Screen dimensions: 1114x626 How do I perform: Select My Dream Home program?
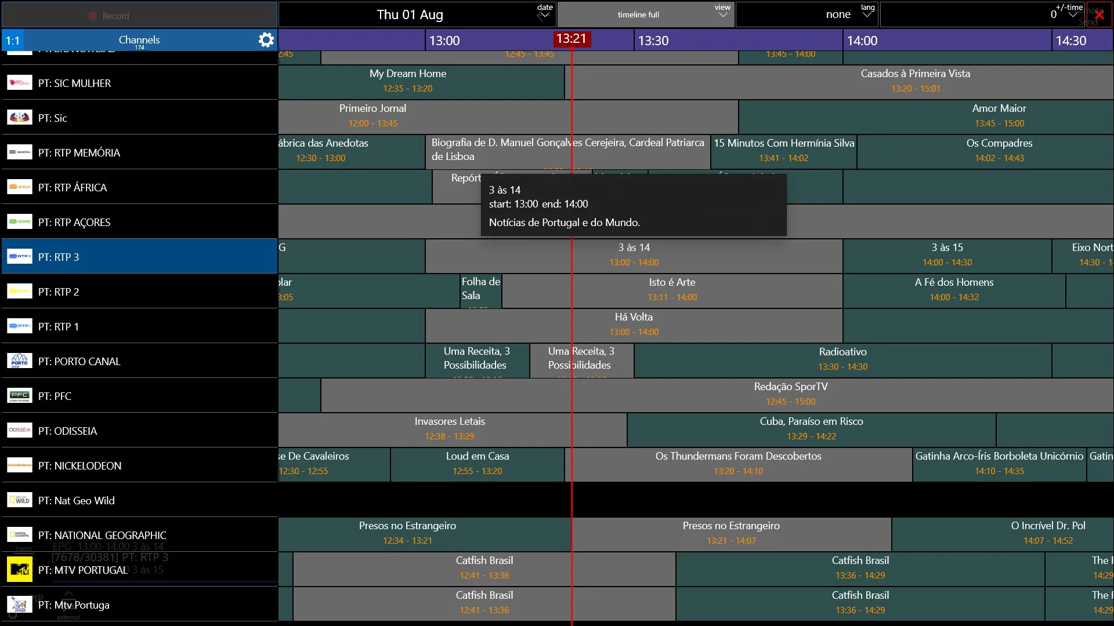pyautogui.click(x=421, y=82)
